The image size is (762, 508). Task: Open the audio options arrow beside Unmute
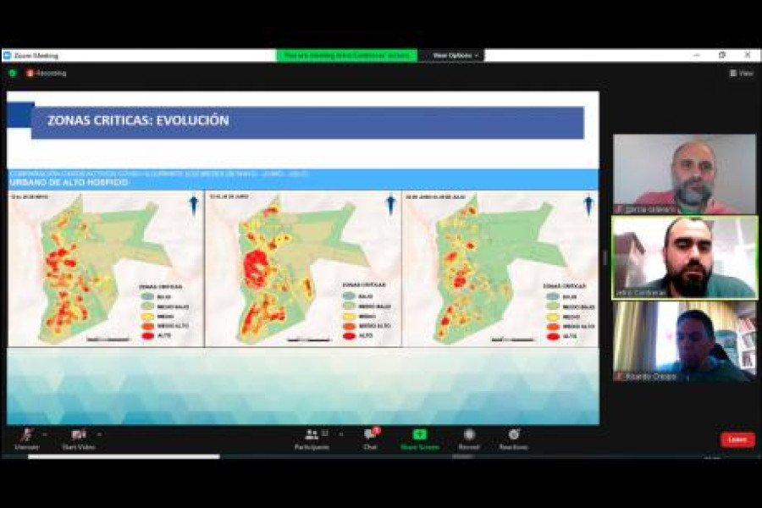(44, 434)
